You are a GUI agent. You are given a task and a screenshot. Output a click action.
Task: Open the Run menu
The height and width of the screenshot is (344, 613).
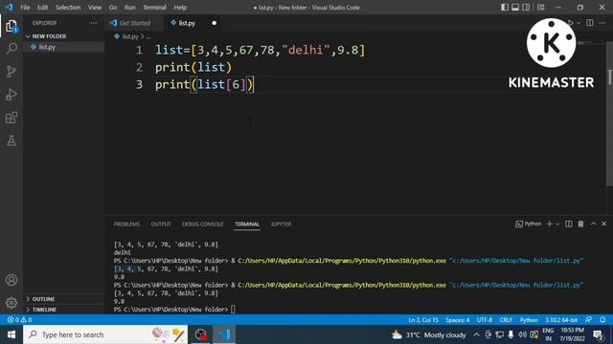coord(130,8)
